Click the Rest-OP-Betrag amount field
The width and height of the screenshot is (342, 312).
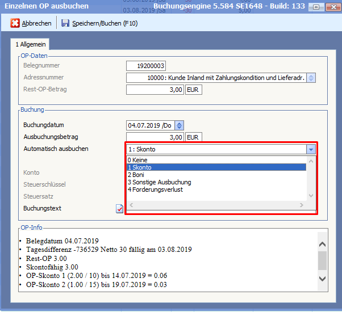click(155, 90)
